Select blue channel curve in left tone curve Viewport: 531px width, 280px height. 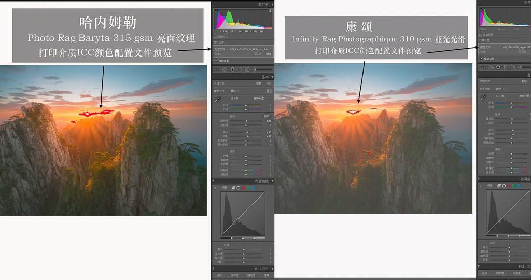tap(253, 188)
